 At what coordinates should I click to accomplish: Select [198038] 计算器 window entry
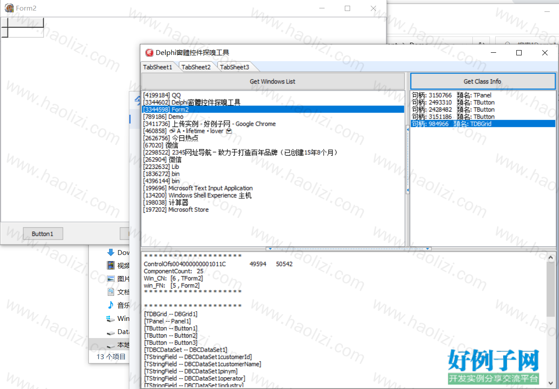(x=273, y=202)
